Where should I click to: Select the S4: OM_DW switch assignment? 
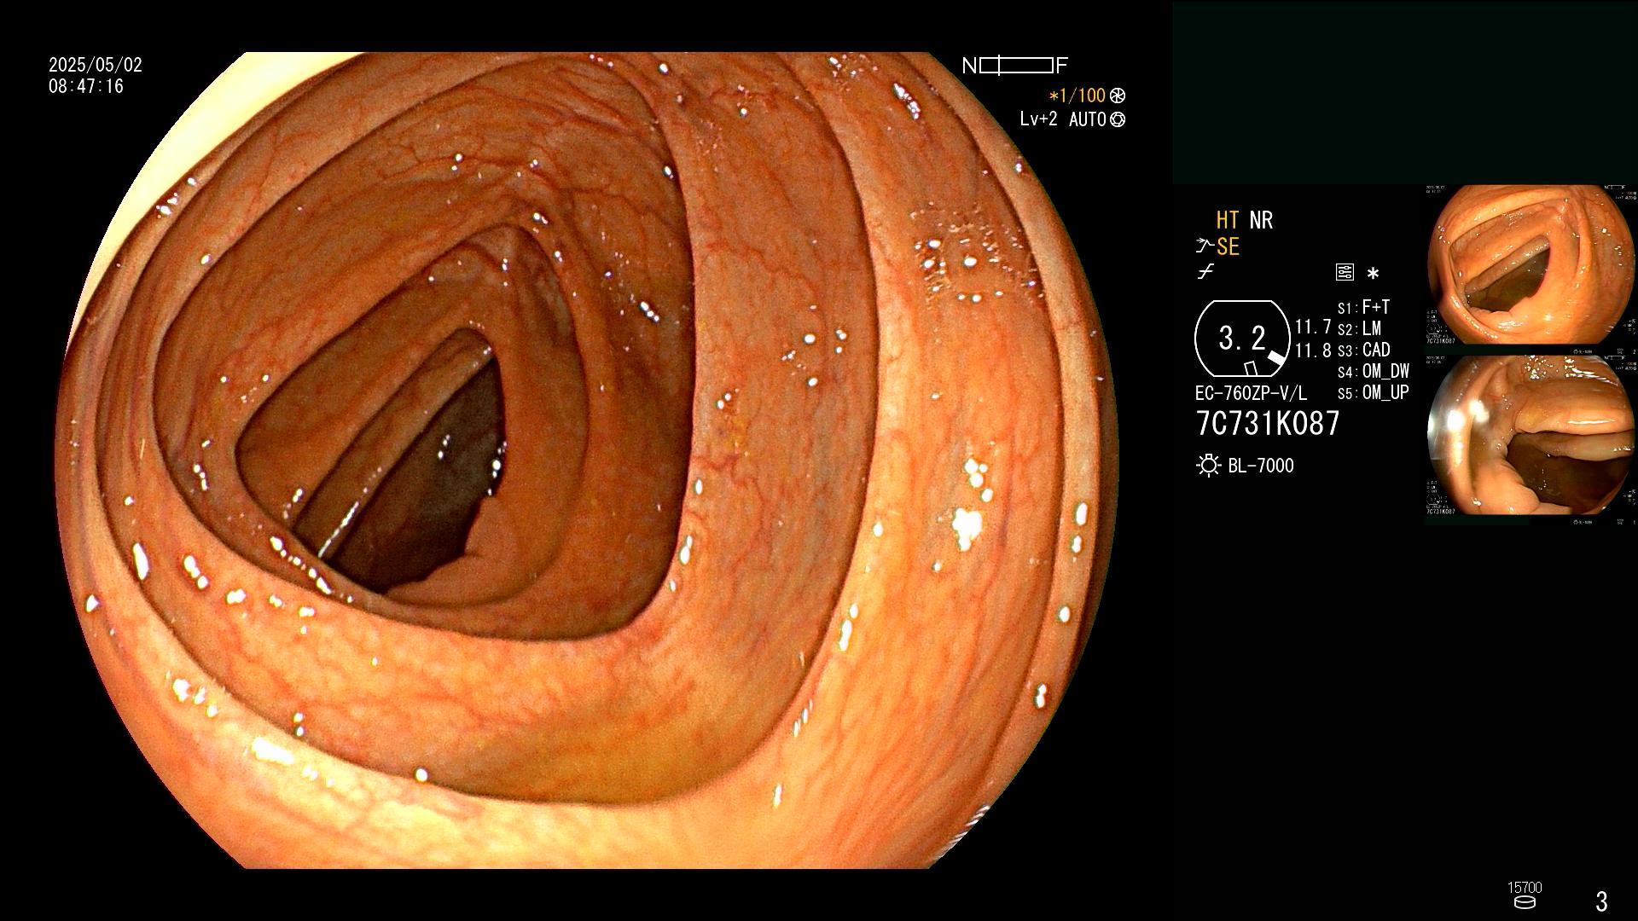point(1374,371)
